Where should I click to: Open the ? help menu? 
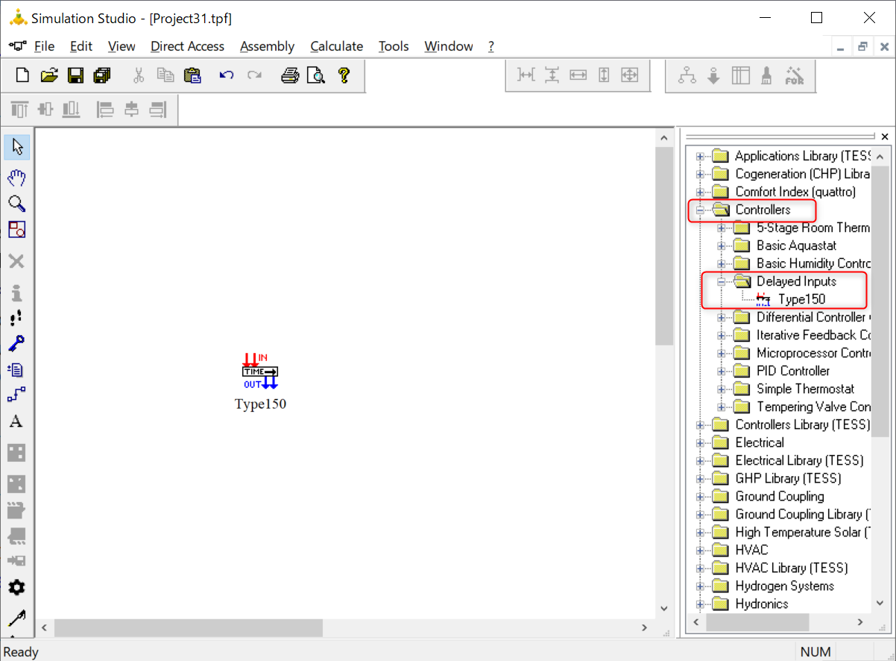tap(491, 46)
